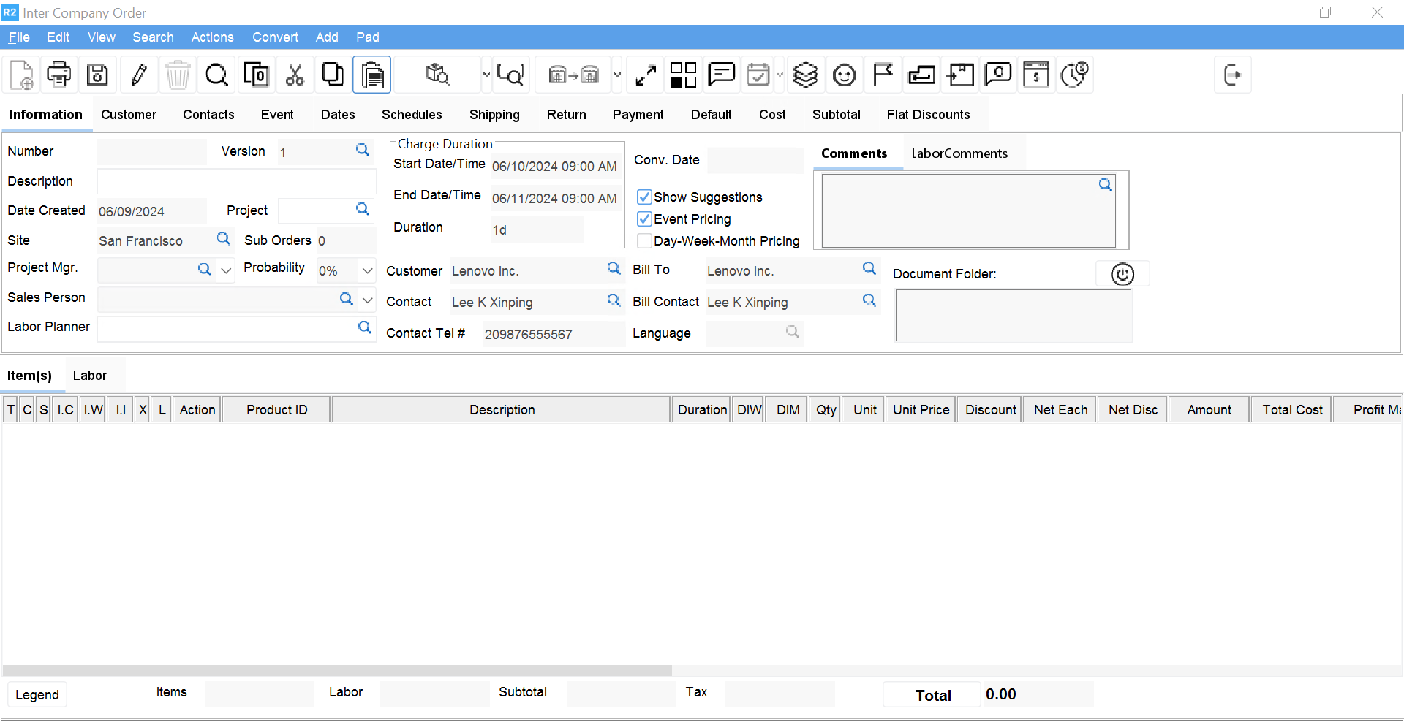
Task: Click the pencil edit icon
Action: click(139, 75)
